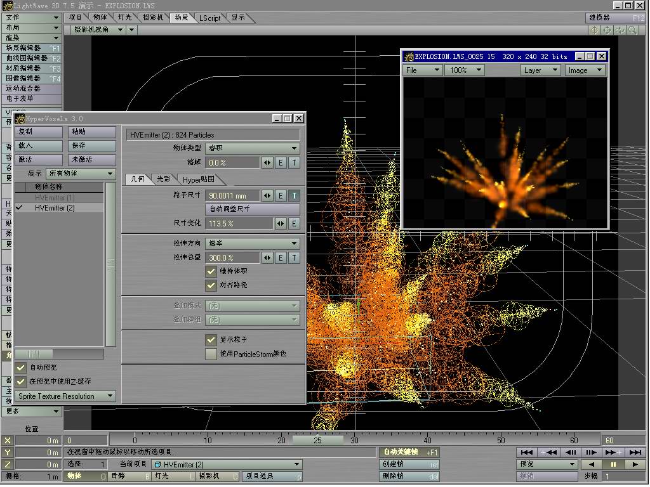
Task: Click 复制 button in HyperVoxels
Action: pyautogui.click(x=39, y=132)
